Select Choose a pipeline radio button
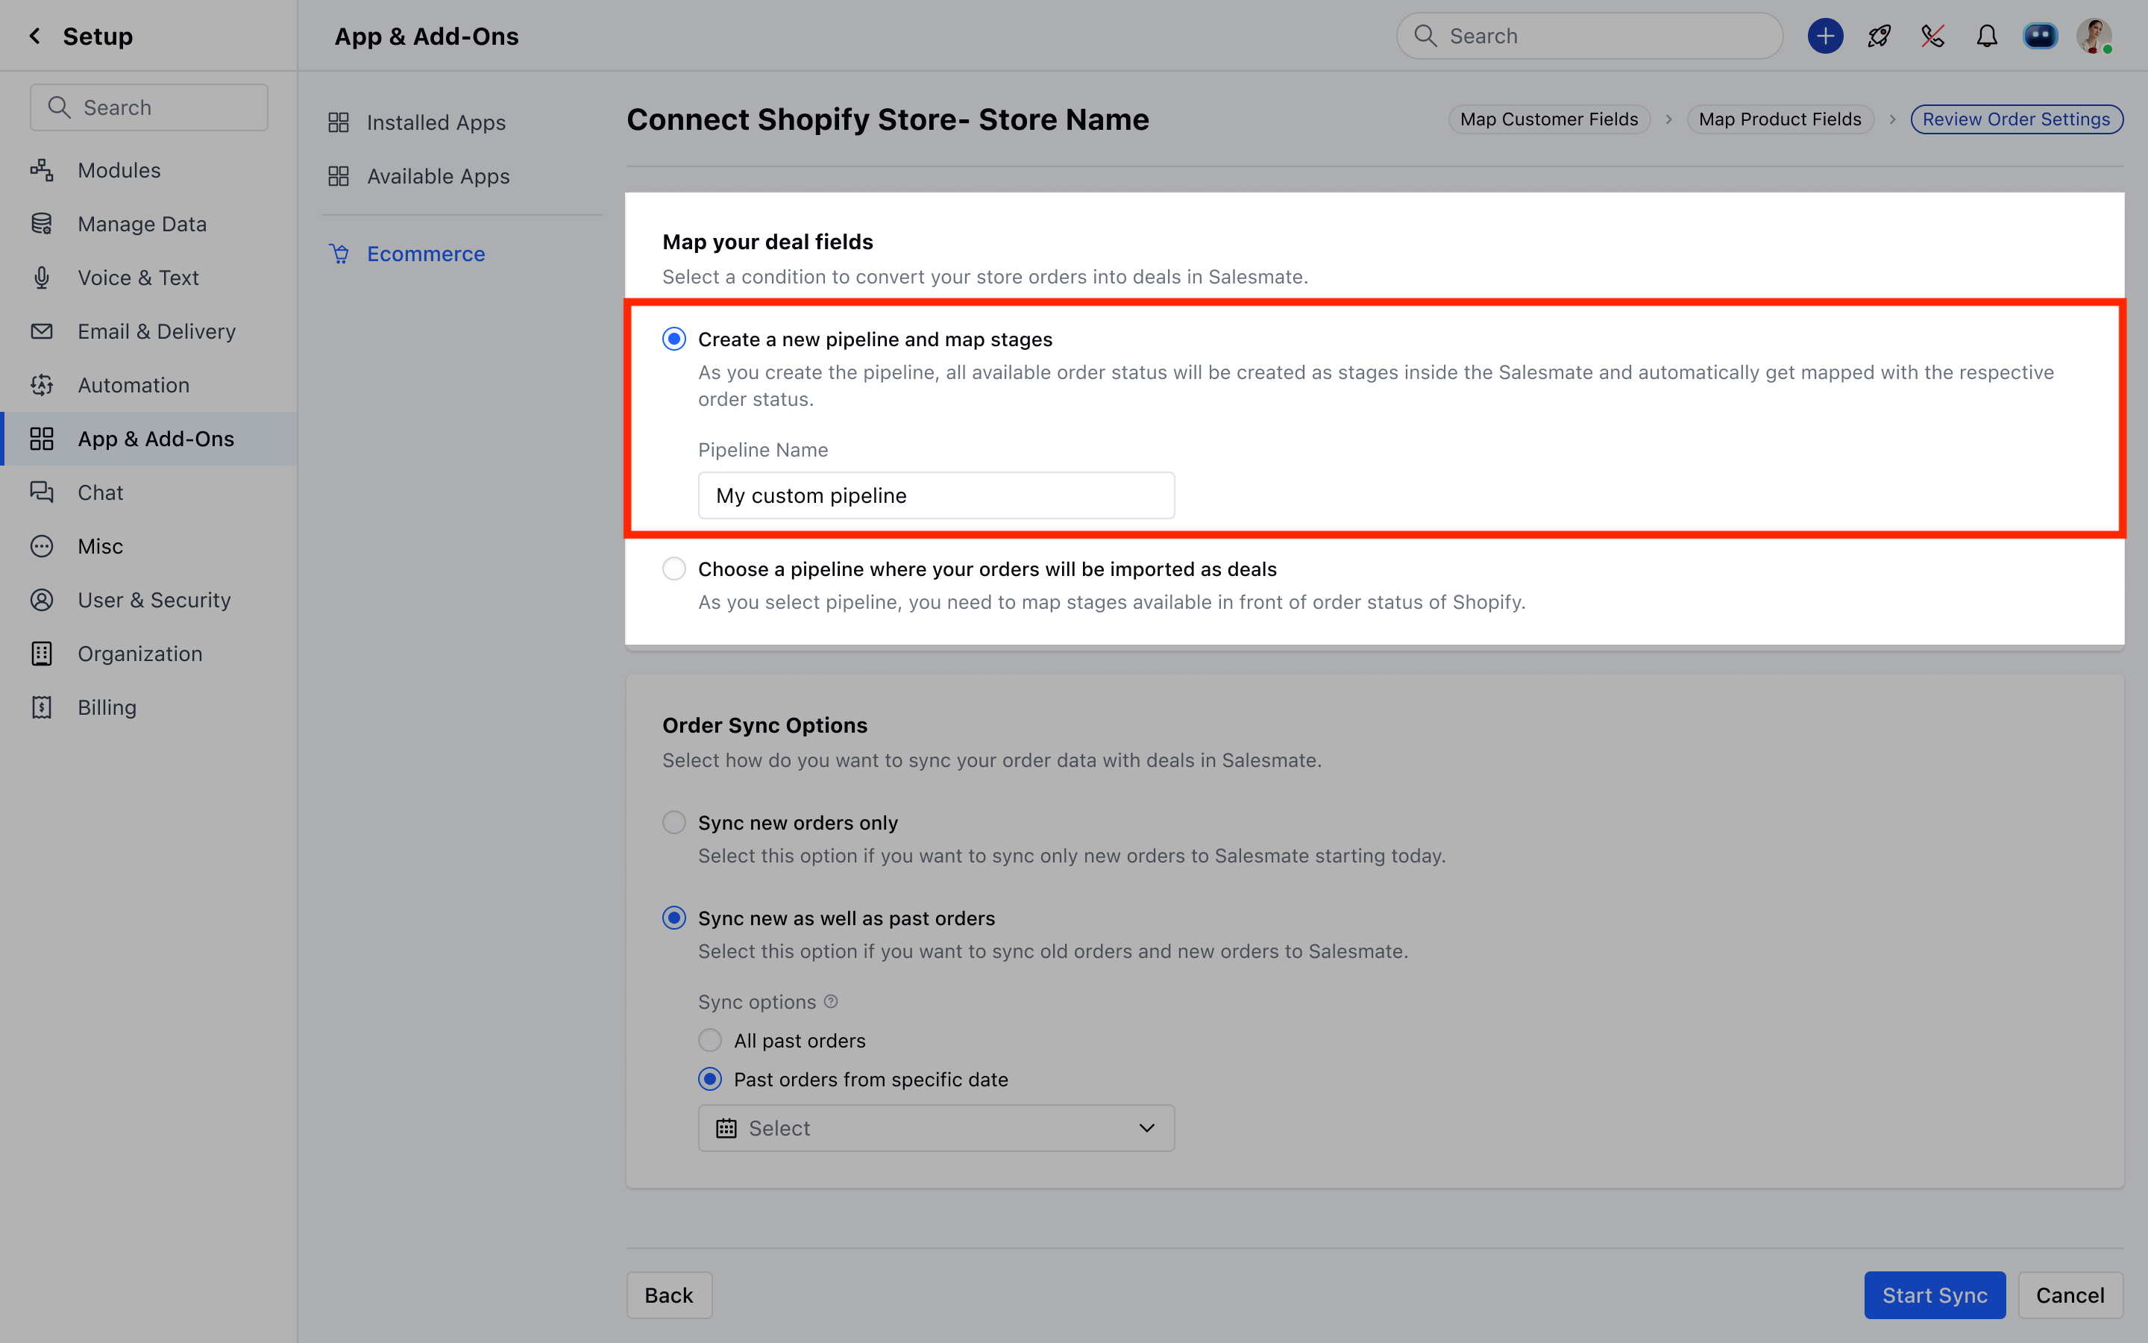This screenshot has height=1343, width=2148. [x=673, y=569]
